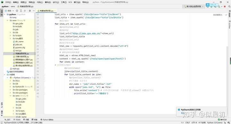Toggle the read-only lock icon in status bar
The image size is (231, 124).
(x=225, y=123)
